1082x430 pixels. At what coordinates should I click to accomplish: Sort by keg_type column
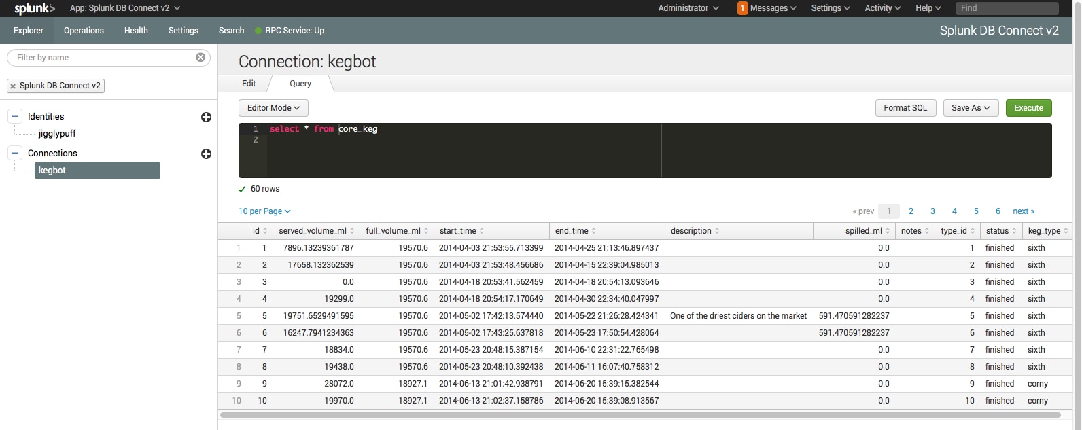[x=1047, y=231]
